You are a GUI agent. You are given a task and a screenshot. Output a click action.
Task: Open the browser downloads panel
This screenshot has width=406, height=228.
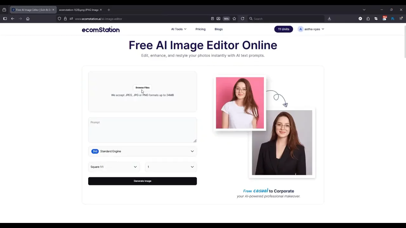(329, 19)
